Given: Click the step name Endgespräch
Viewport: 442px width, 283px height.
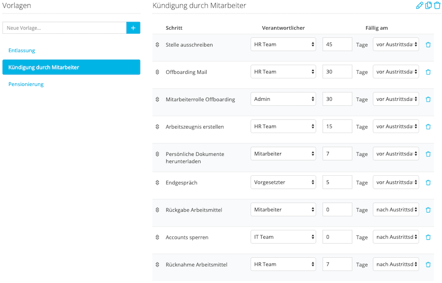Looking at the screenshot, I should tap(182, 183).
